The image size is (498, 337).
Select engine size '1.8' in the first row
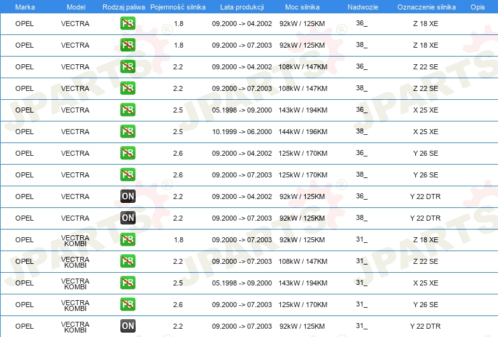pyautogui.click(x=178, y=24)
